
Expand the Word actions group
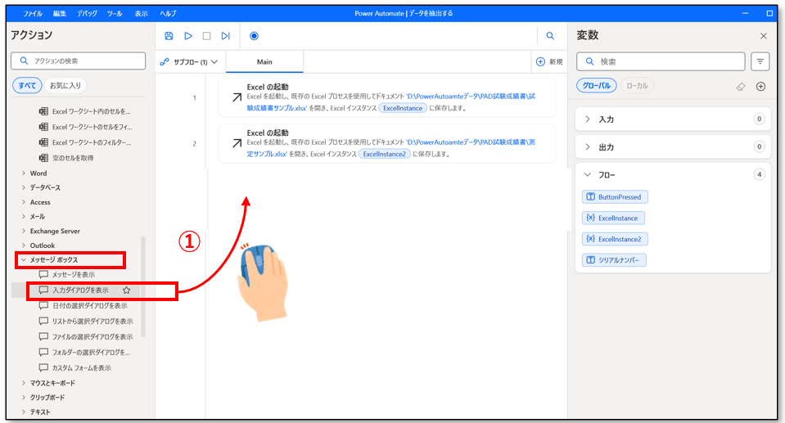[24, 173]
